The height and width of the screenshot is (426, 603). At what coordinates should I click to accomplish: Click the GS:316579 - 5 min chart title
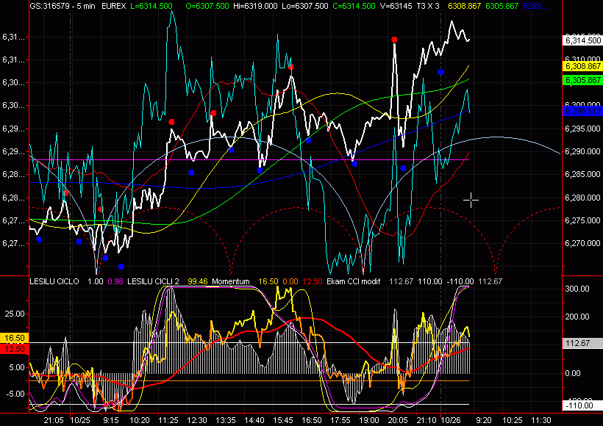63,7
